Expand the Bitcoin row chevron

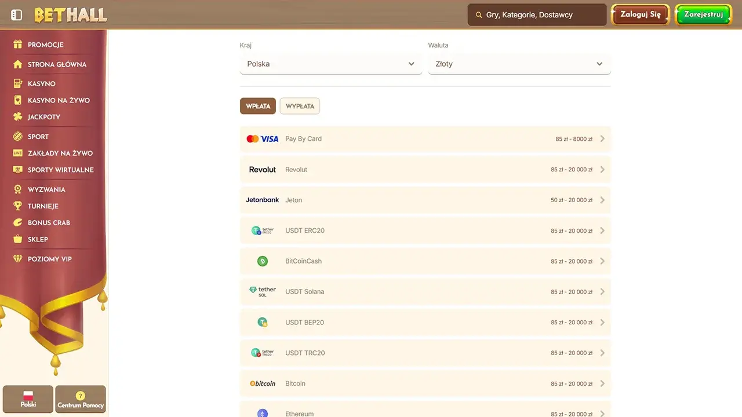click(x=602, y=383)
